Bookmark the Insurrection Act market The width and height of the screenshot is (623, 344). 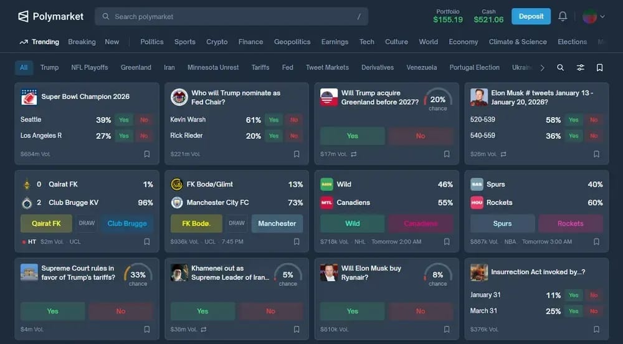(596, 329)
